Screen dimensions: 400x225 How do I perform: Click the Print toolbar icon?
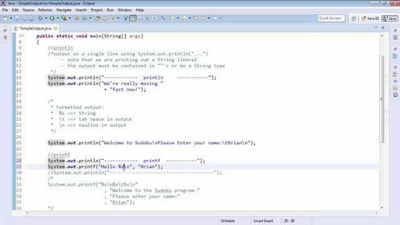point(31,18)
